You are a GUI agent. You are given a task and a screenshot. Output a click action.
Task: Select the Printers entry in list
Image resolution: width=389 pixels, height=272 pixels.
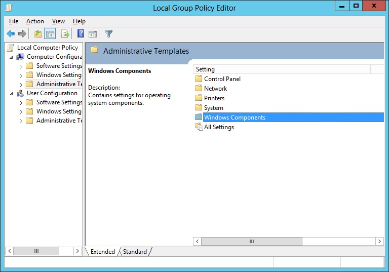tap(214, 98)
